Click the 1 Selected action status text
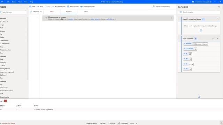This screenshot has height=125, width=223. click(91, 123)
